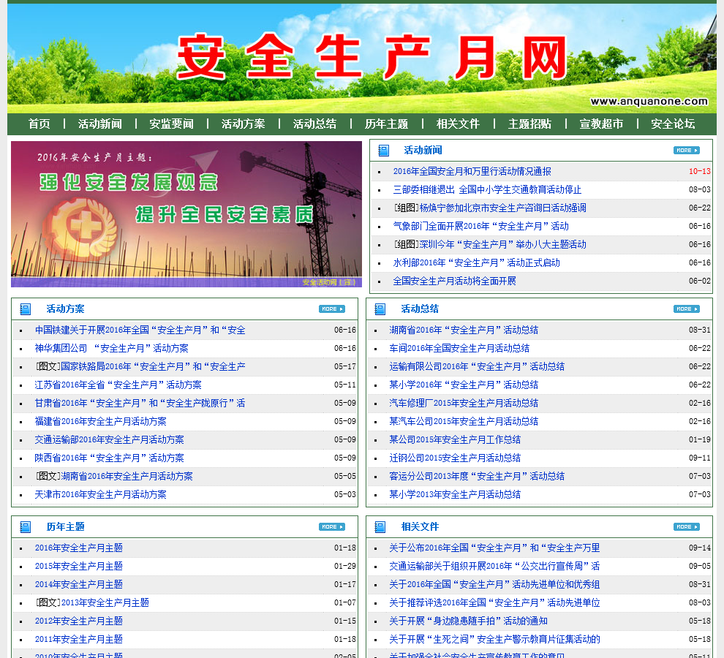Open 历年主题 navigation menu item
Viewport: 724px width, 658px height.
pos(386,124)
